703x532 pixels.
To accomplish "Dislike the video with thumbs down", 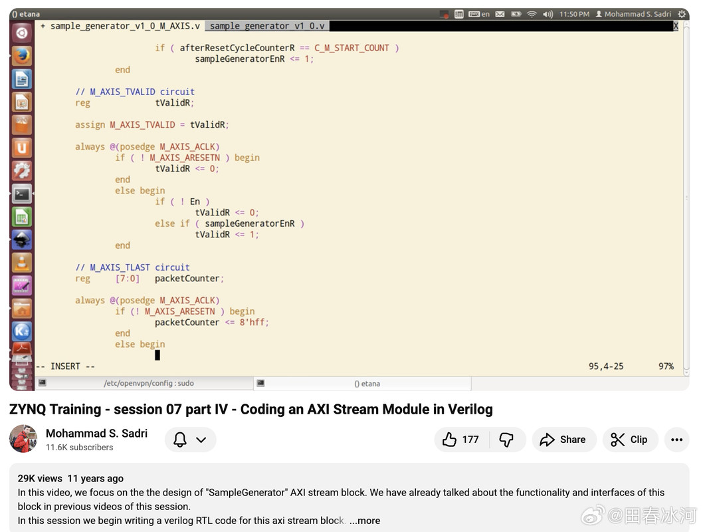I will (x=506, y=440).
